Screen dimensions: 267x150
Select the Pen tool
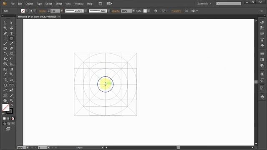coord(5,33)
